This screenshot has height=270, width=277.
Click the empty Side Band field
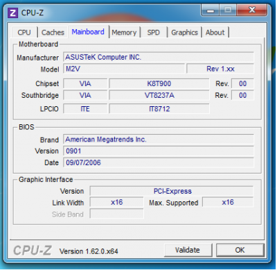[x=116, y=214]
